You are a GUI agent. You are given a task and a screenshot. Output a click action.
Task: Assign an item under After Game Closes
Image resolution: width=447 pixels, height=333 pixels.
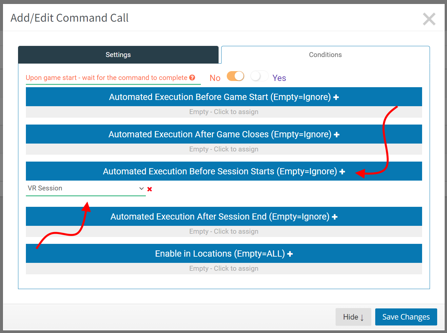pyautogui.click(x=224, y=149)
